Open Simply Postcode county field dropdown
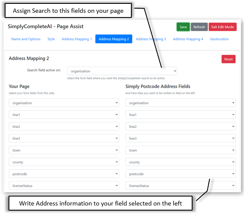 181,162
